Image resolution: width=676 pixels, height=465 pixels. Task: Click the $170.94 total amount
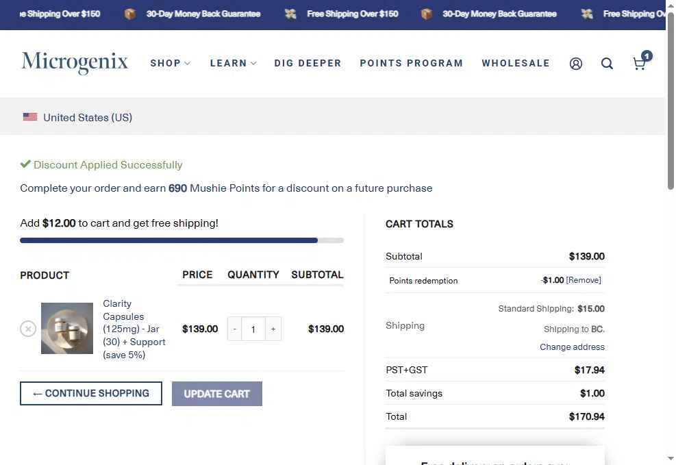(x=587, y=417)
